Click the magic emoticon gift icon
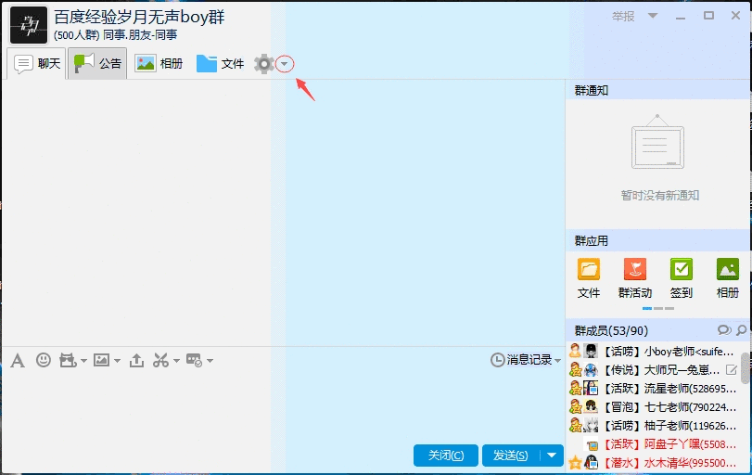Screen dimensions: 752x475 click(68, 360)
